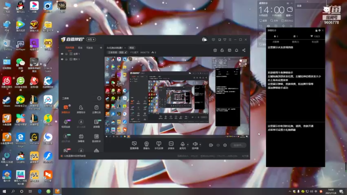Click the mode switch pill next to the app logo
The height and width of the screenshot is (195, 347).
click(91, 39)
